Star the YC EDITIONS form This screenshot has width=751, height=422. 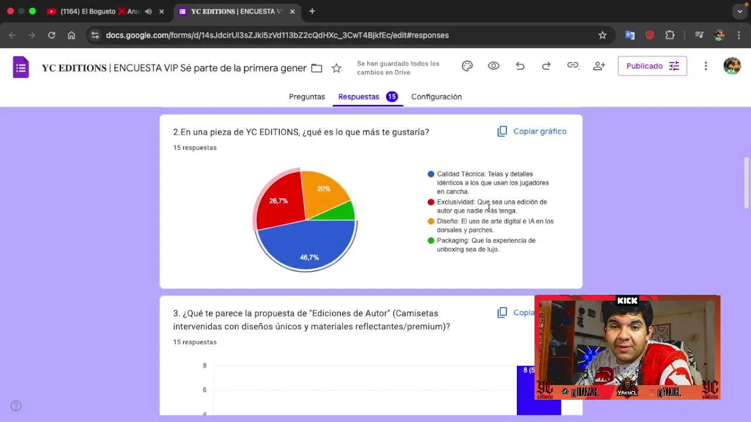(336, 68)
